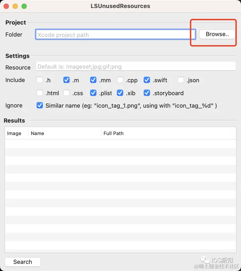This screenshot has height=271, width=241.
Task: Click the green zoom window button
Action: coord(24,6)
